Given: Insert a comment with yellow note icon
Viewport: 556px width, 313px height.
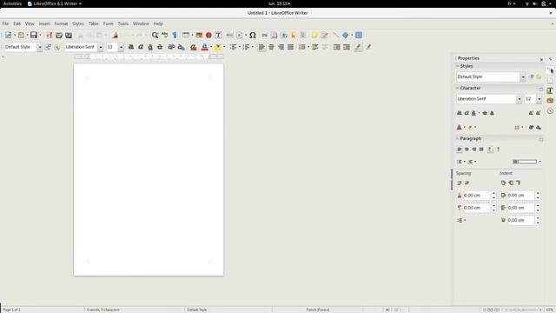Looking at the screenshot, I should click(x=314, y=35).
